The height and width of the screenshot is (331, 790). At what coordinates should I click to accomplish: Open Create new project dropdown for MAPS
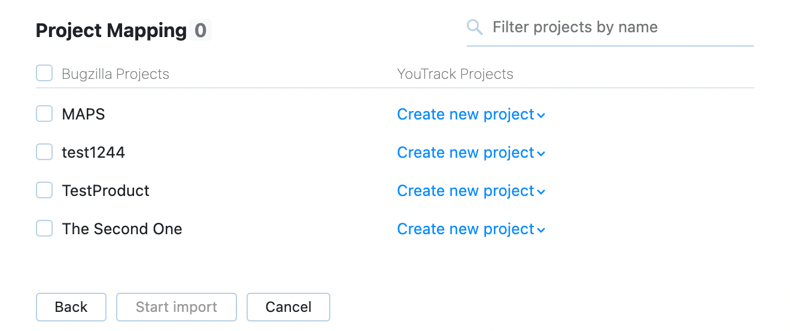pos(471,114)
